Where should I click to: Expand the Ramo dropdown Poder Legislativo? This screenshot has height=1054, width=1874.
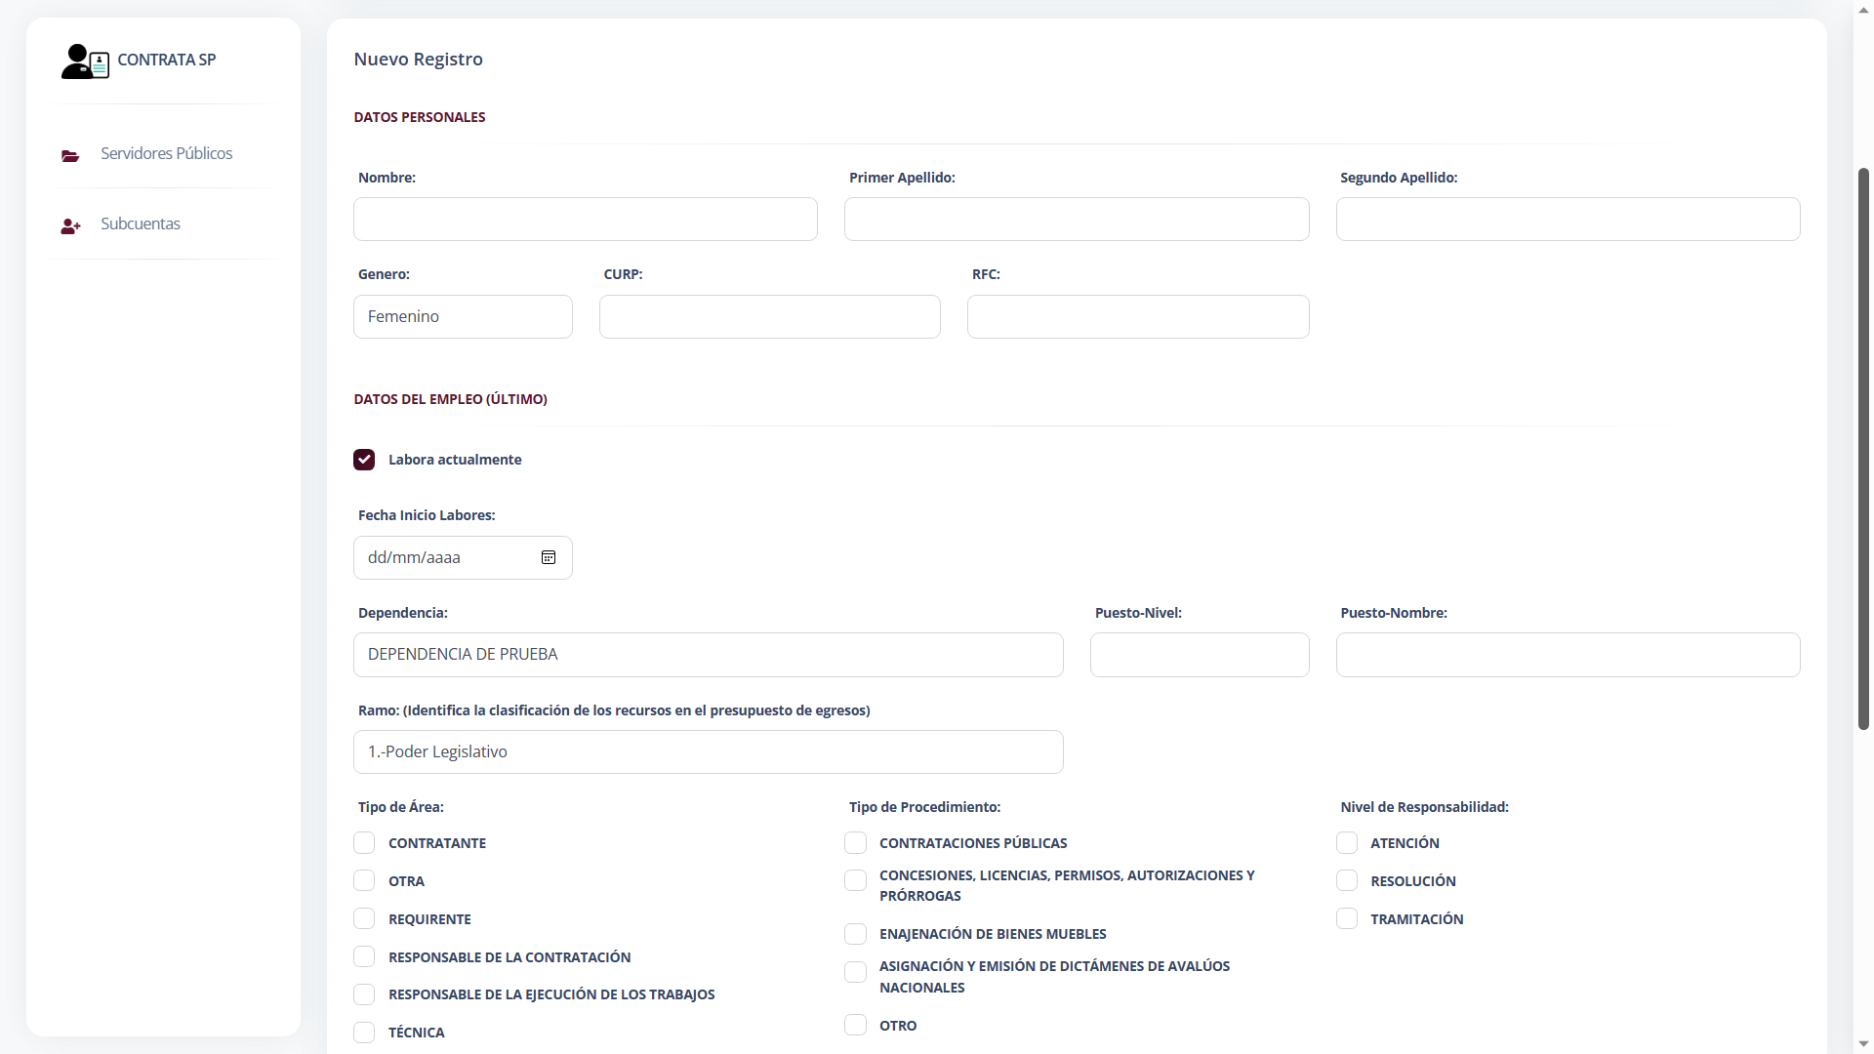tap(708, 752)
